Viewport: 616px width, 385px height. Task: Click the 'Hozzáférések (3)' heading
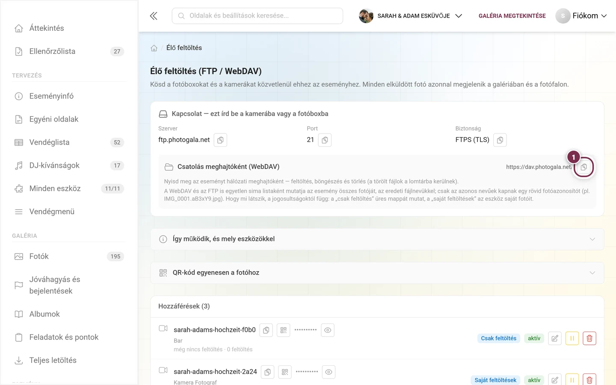(x=184, y=306)
